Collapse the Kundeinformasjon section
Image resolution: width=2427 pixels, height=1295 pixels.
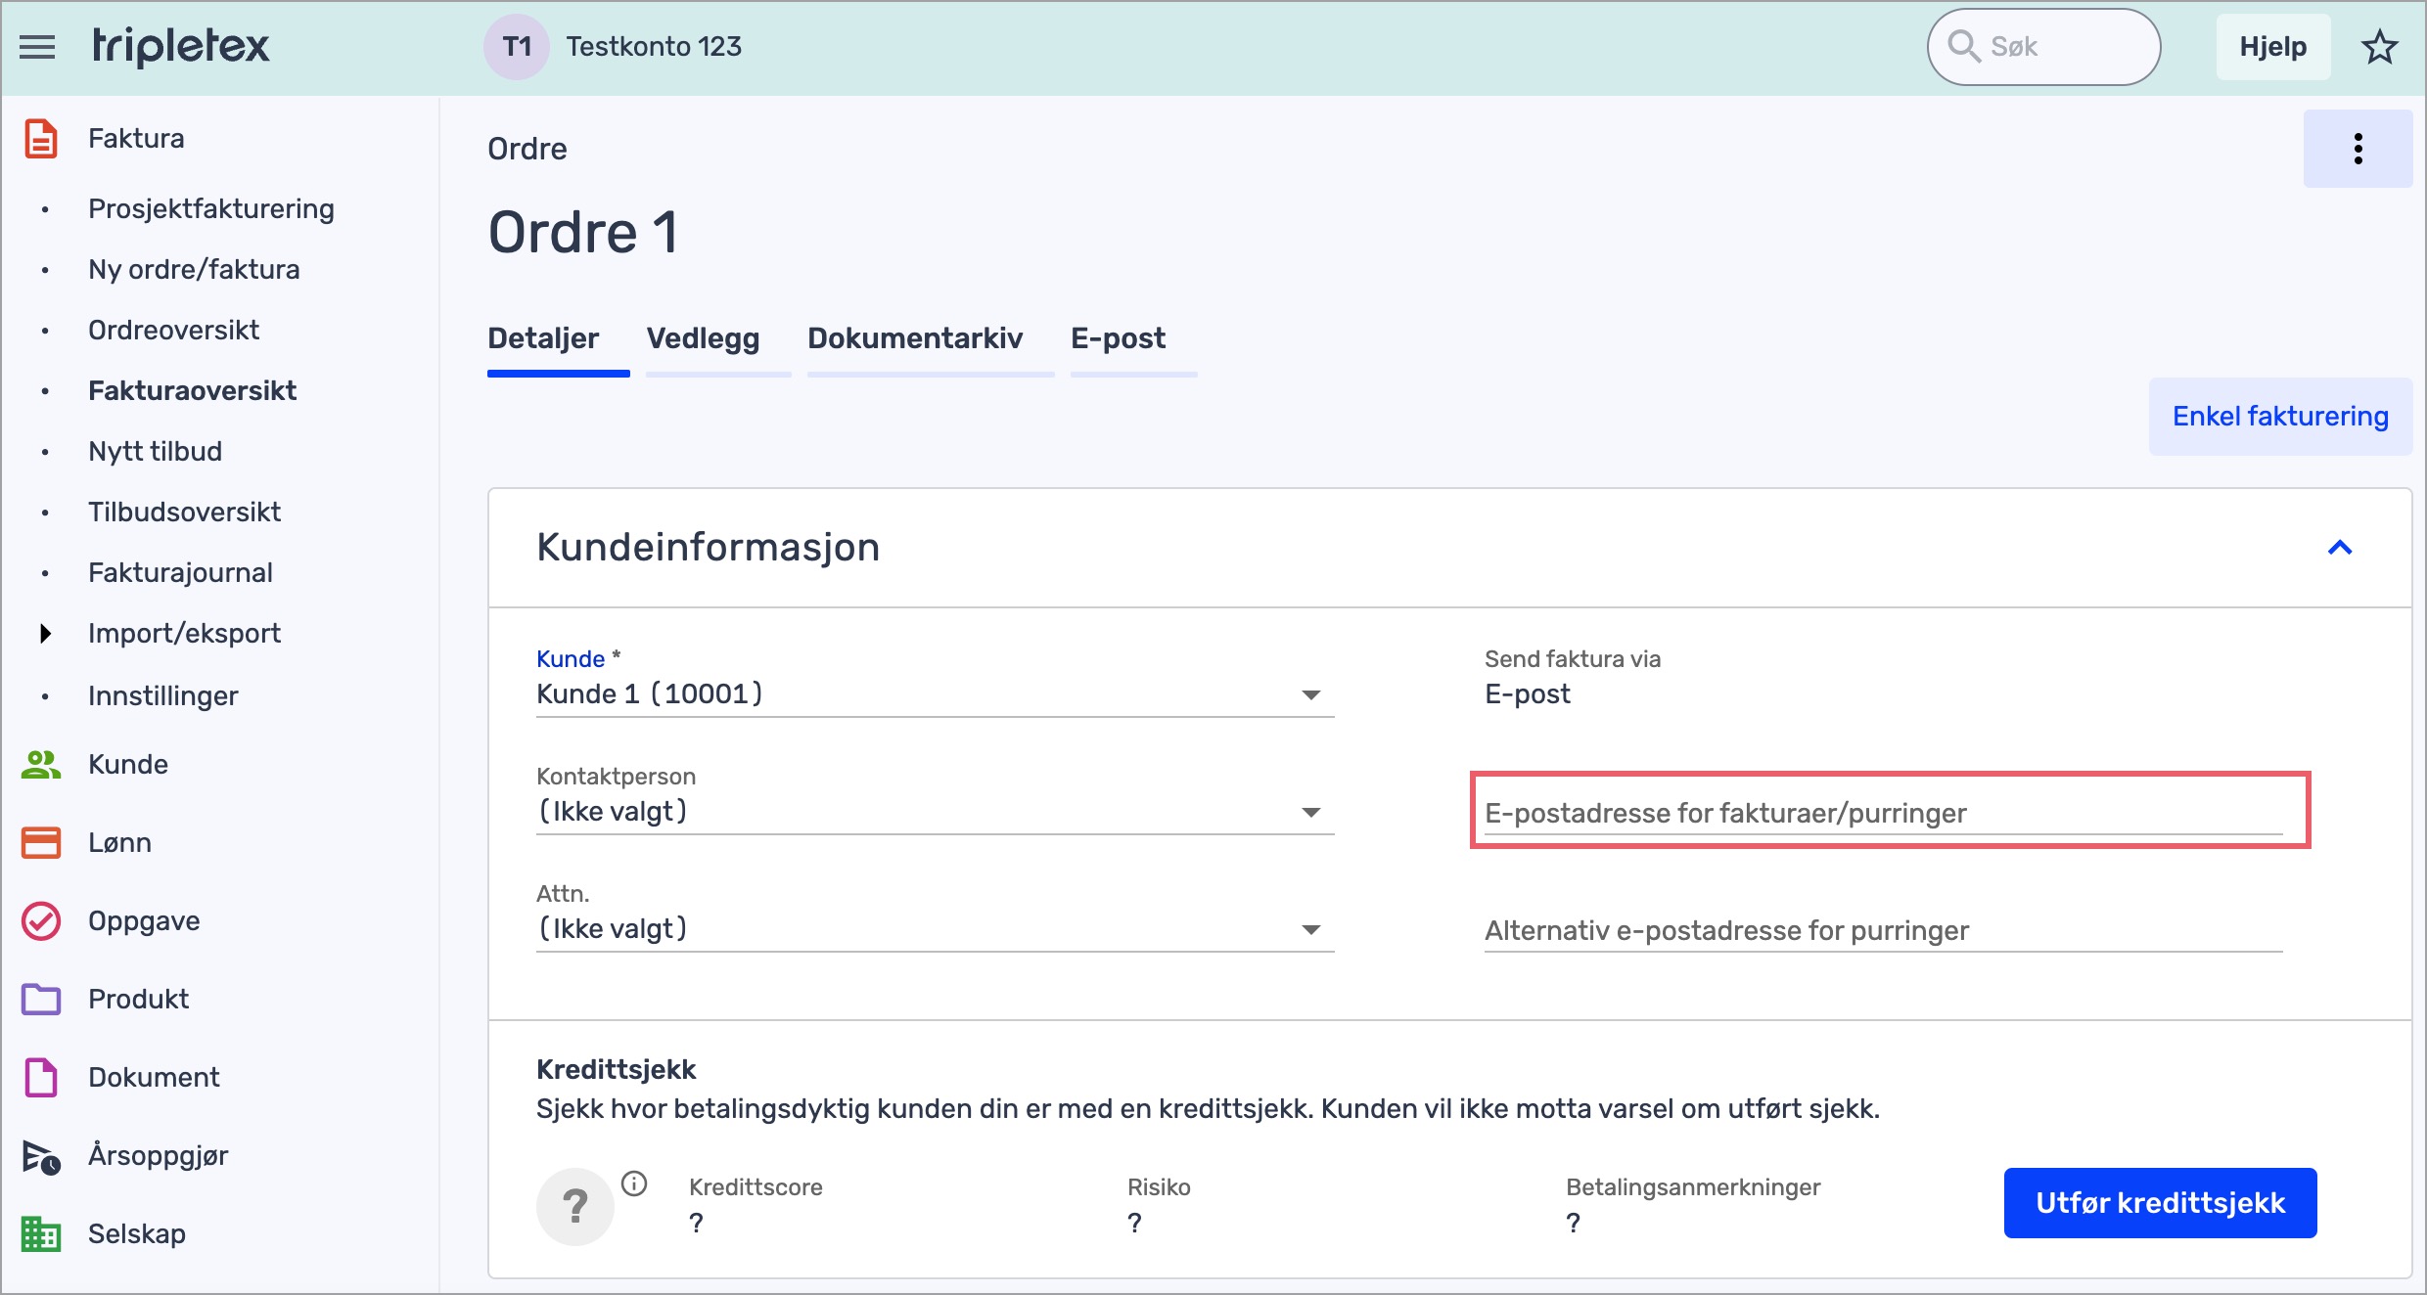pyautogui.click(x=2339, y=548)
